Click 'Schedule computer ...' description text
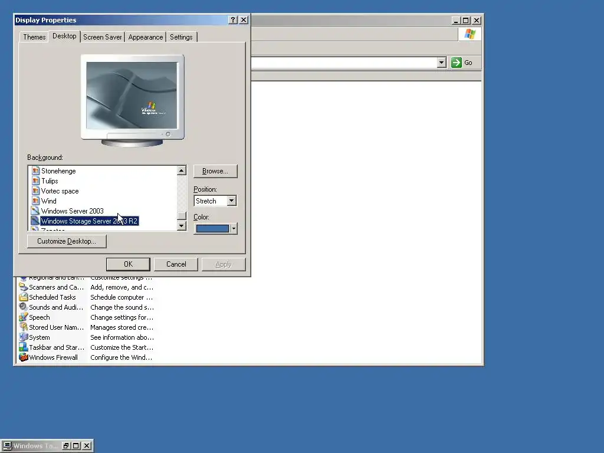The width and height of the screenshot is (604, 453). pos(122,297)
